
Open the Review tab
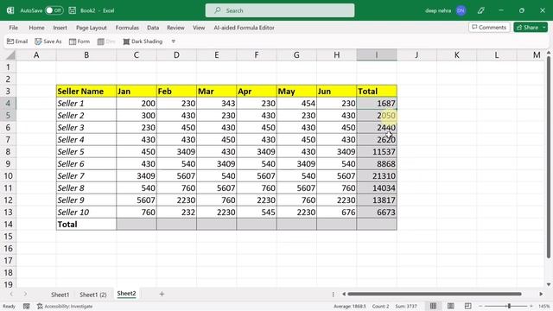(175, 28)
